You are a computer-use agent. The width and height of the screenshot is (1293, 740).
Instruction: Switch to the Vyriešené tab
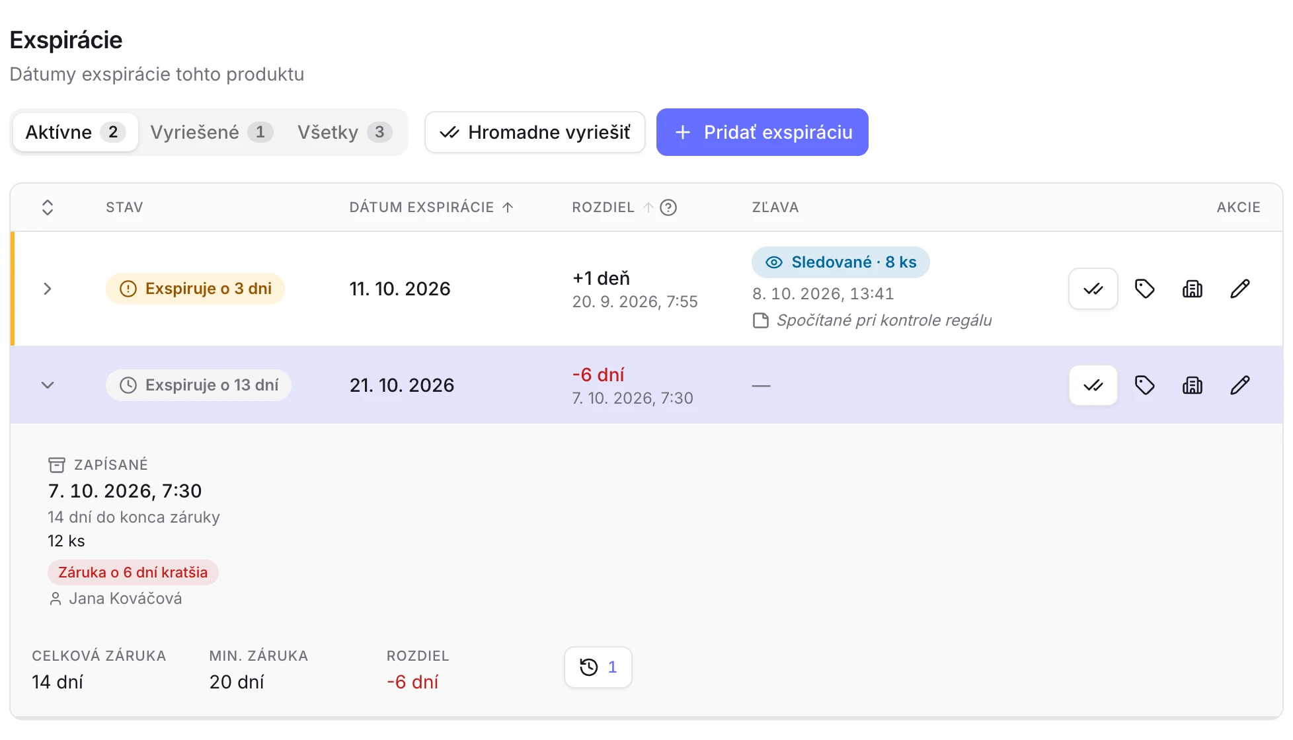(x=211, y=132)
